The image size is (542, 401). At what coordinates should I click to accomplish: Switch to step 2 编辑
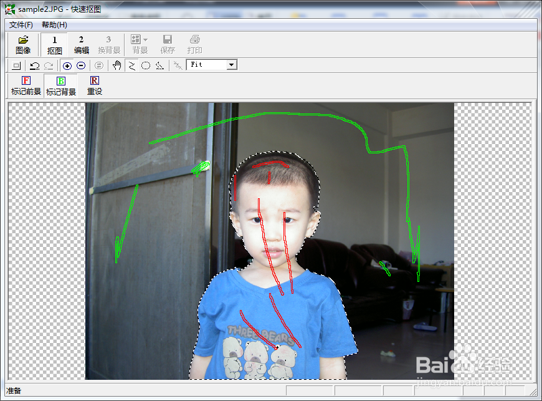pyautogui.click(x=81, y=45)
